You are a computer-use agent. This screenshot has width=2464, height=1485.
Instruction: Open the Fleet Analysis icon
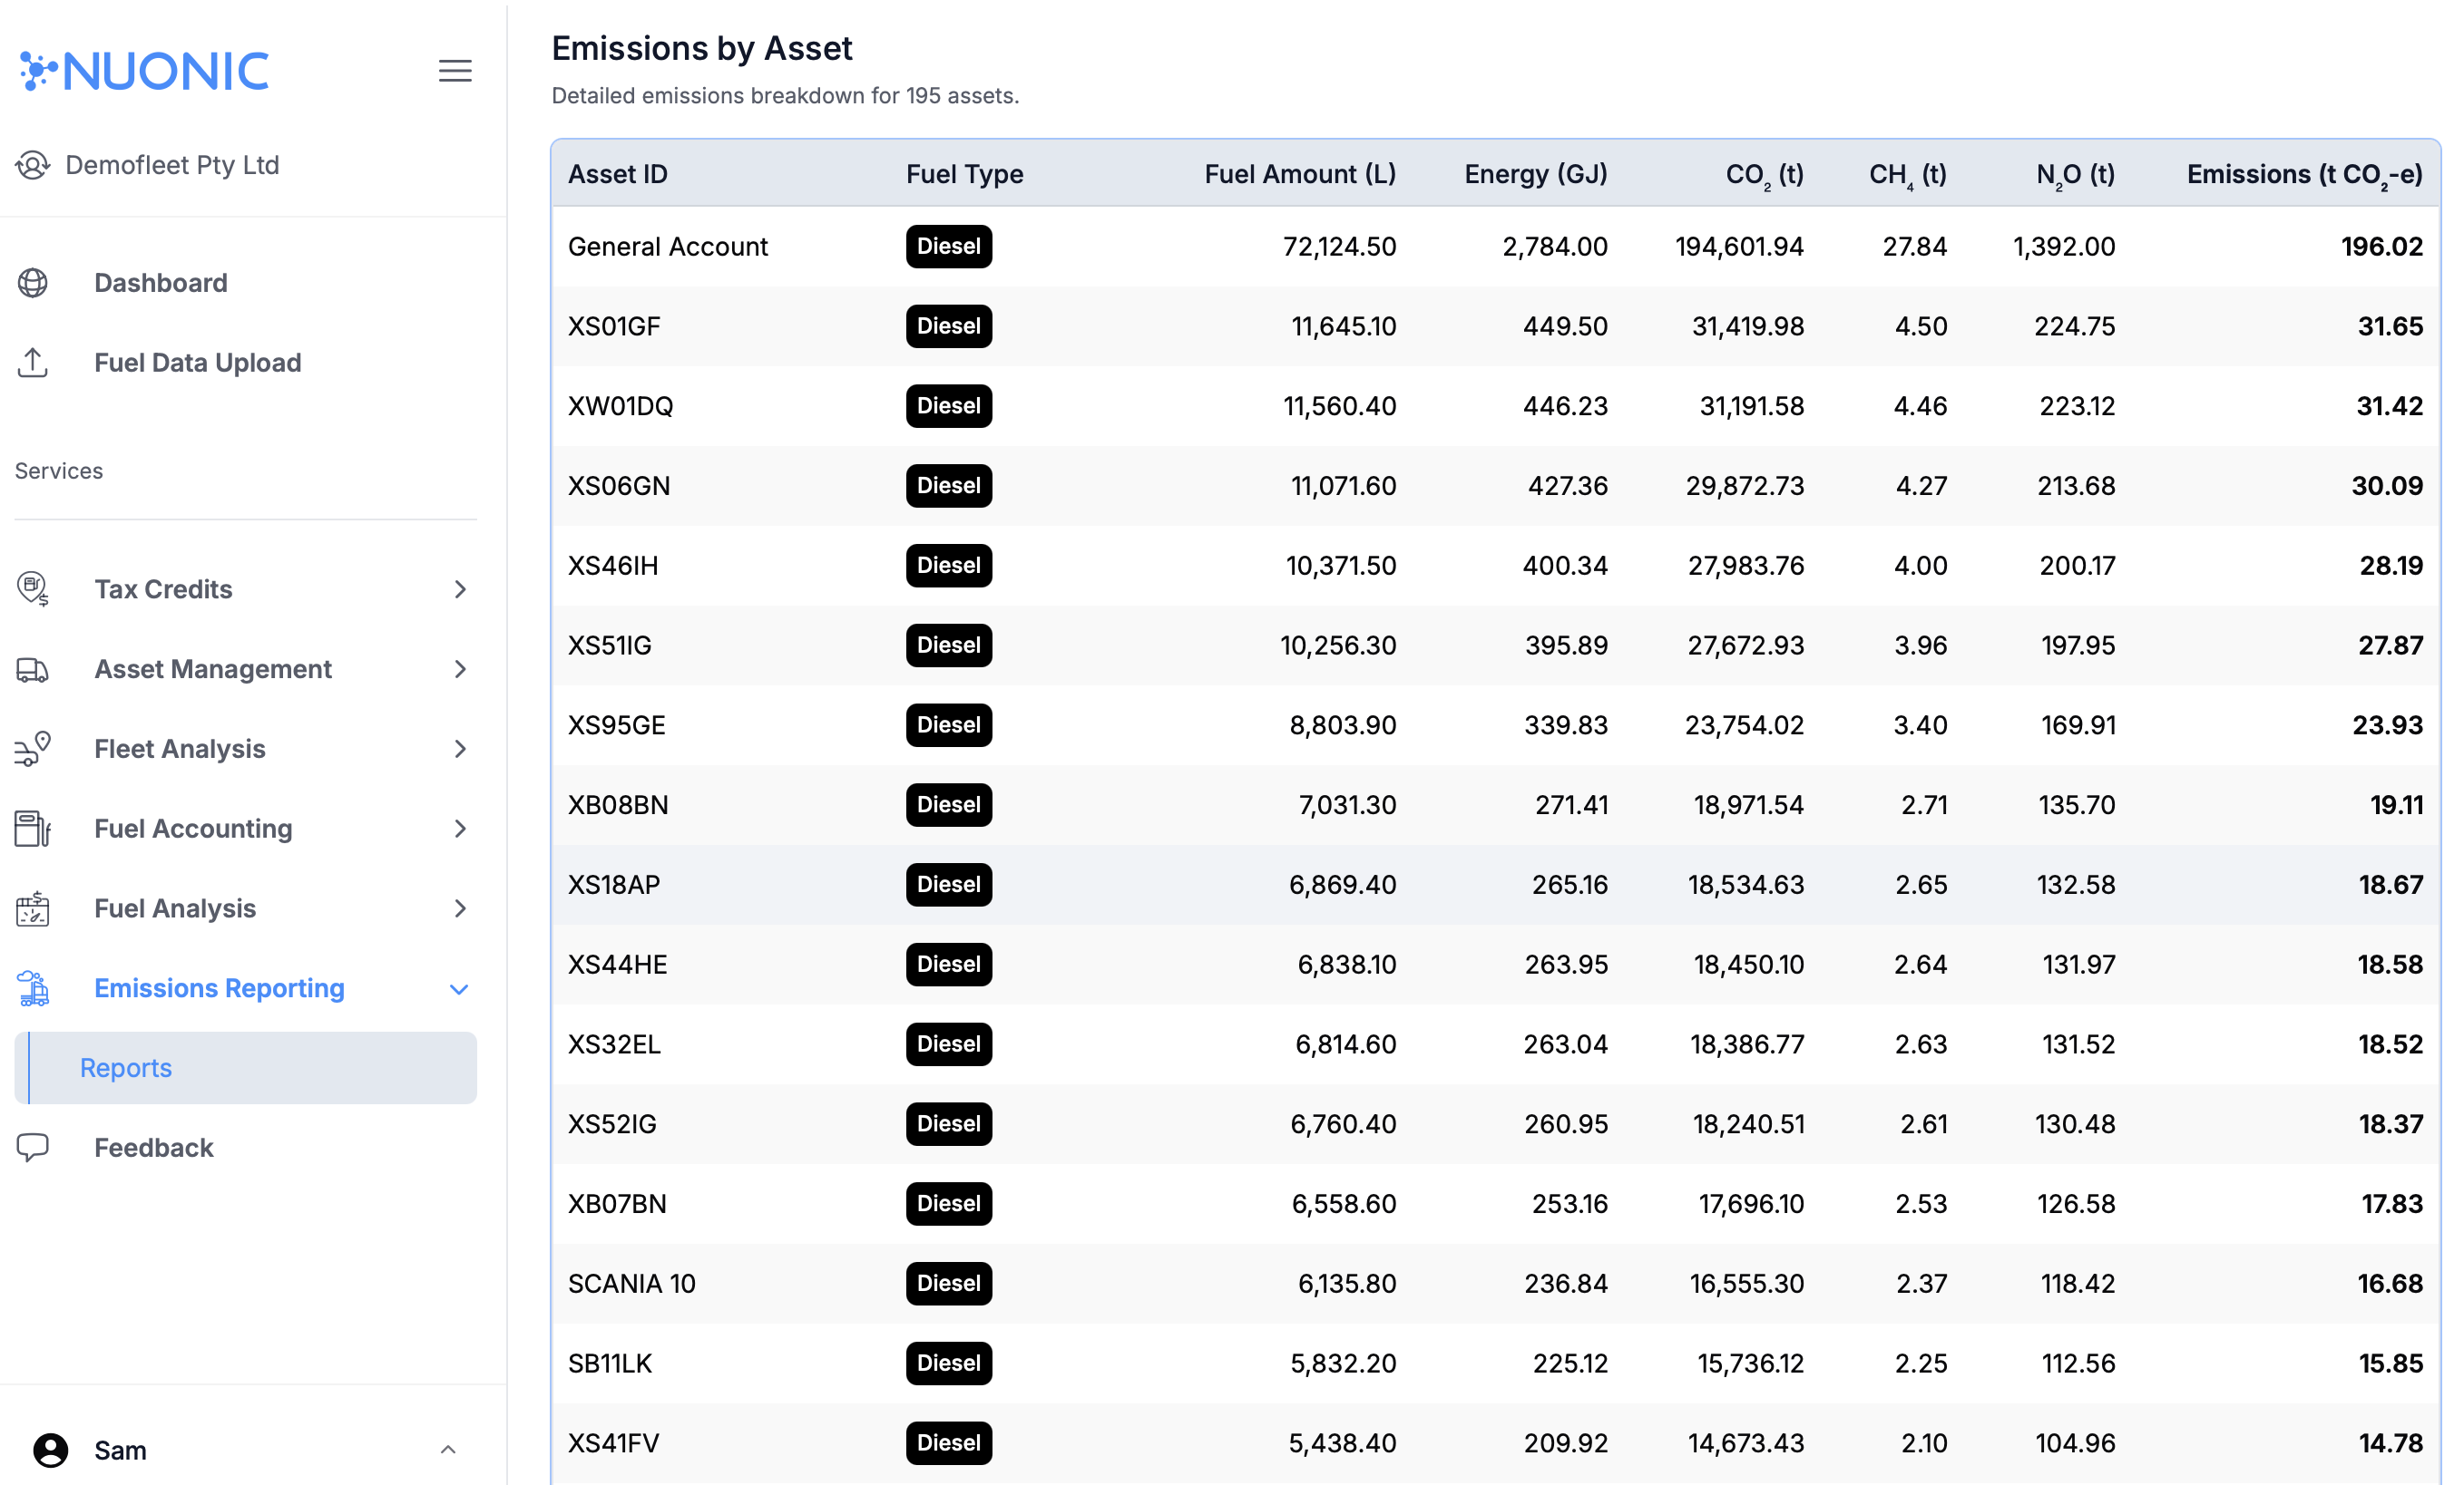[x=33, y=749]
